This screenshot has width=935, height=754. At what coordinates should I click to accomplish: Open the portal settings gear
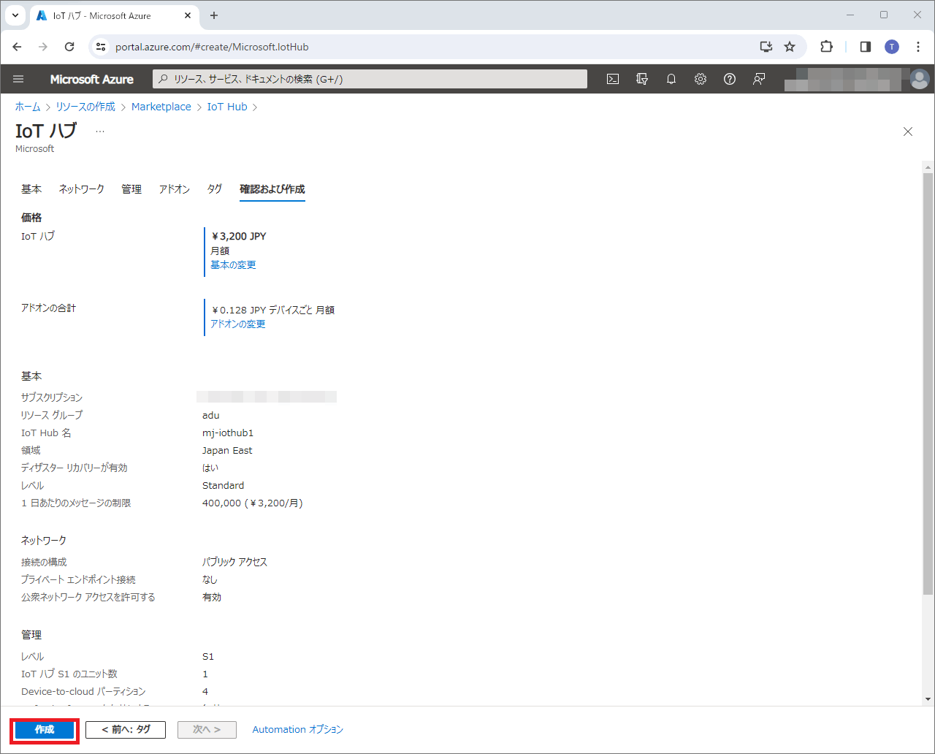coord(701,79)
